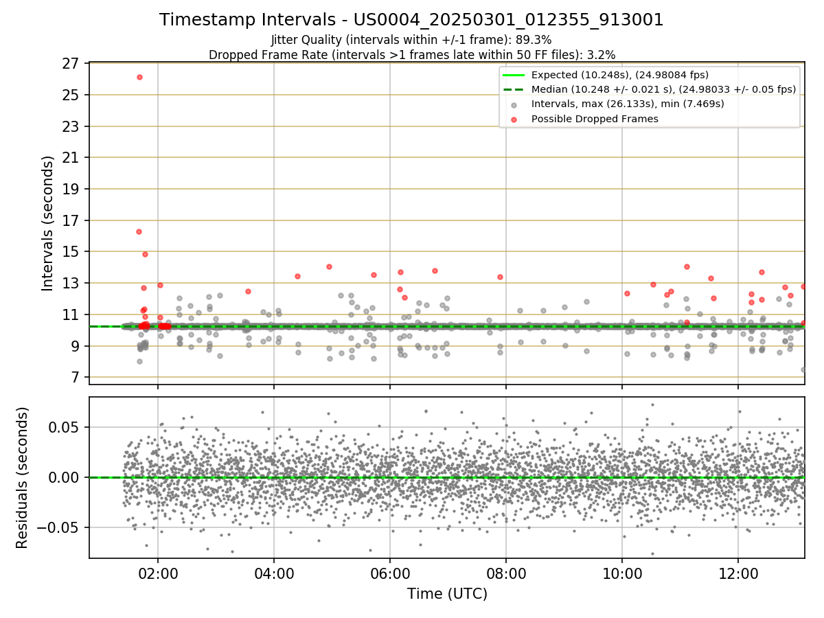The height and width of the screenshot is (618, 824).
Task: Select the 'Dropped Frame Rate' 3.2% subtitle line
Action: pos(411,54)
